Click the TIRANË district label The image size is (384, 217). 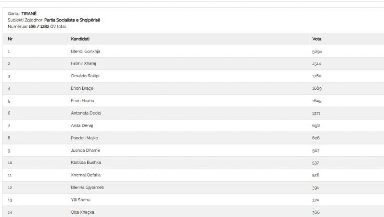[x=29, y=14]
